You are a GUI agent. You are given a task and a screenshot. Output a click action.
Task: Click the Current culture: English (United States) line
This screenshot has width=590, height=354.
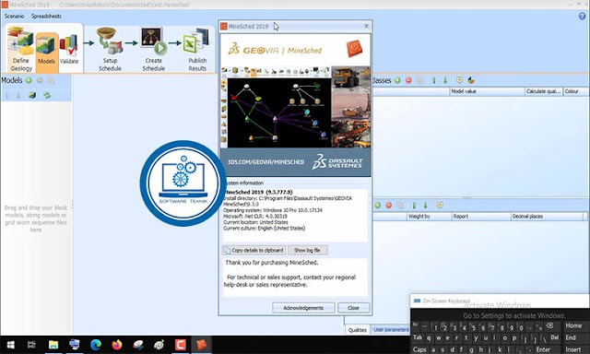click(x=265, y=228)
